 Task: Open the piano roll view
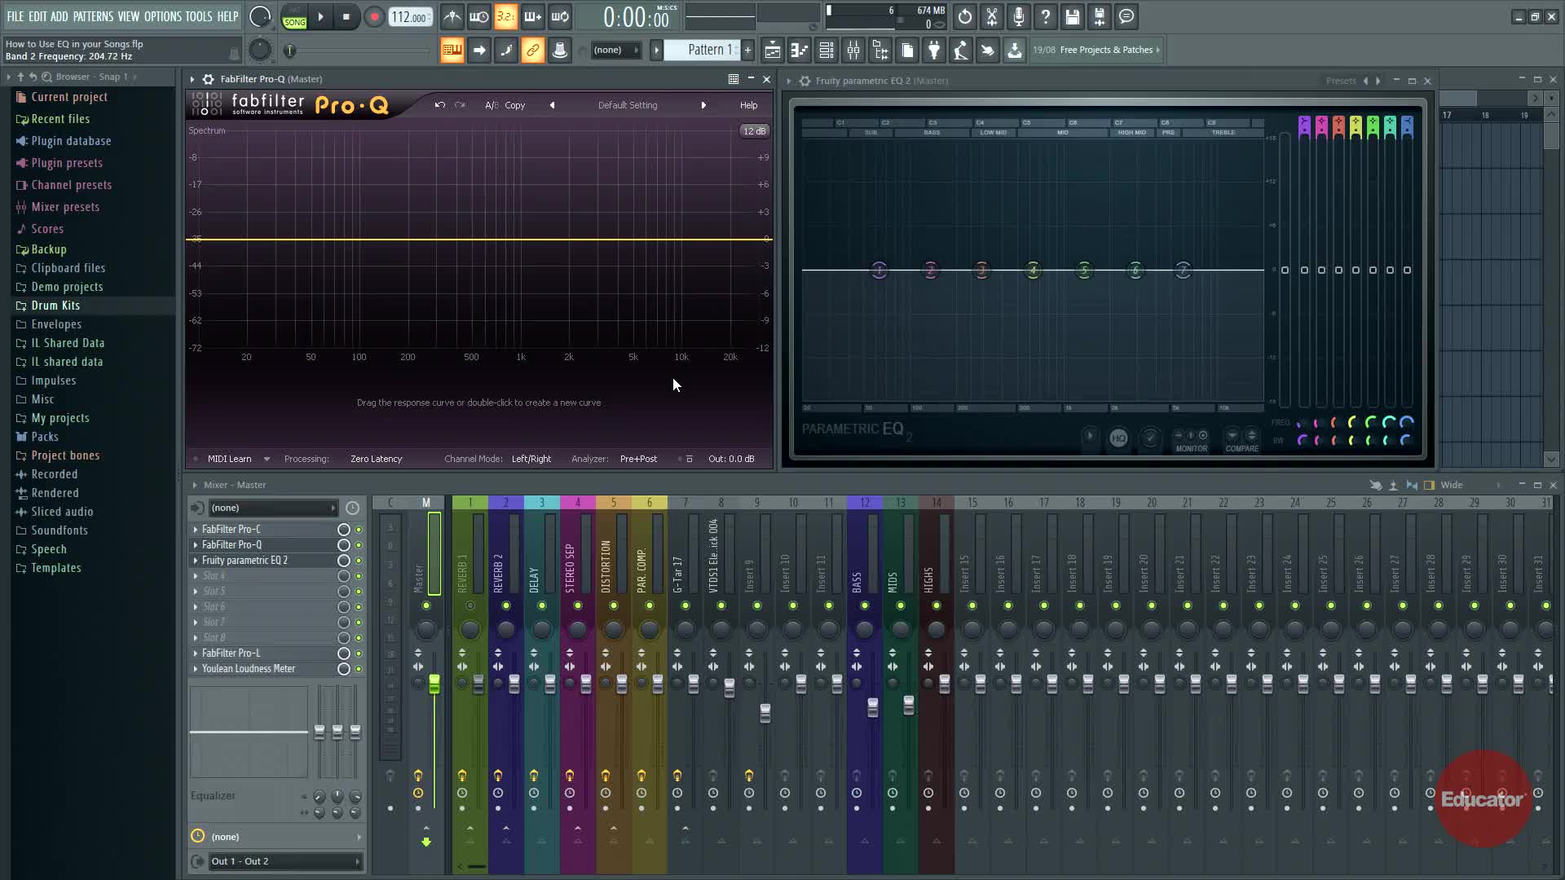click(800, 51)
